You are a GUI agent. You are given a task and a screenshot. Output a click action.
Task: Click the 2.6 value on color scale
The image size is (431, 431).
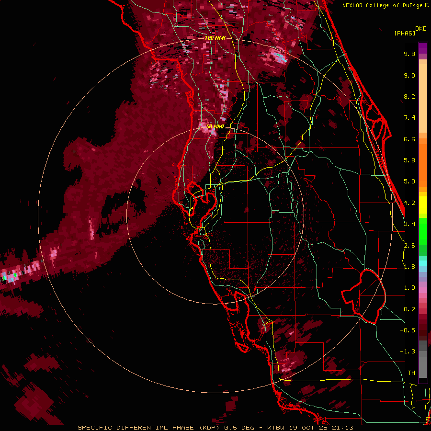coord(409,246)
